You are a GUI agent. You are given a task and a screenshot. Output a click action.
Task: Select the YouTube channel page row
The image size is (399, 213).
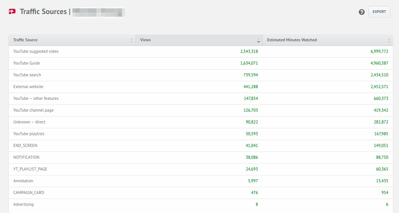201,110
